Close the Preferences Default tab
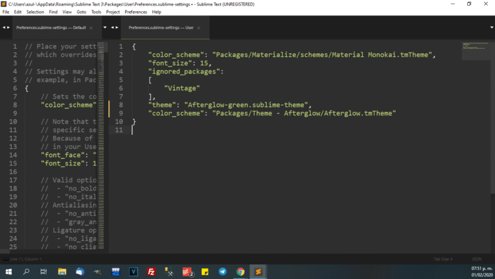Viewport: 495px width, 279px height. [92, 28]
